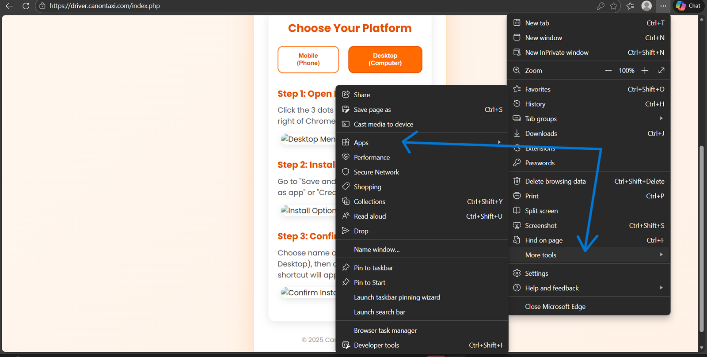The width and height of the screenshot is (707, 357).
Task: Choose Pin to Start
Action: (422, 283)
